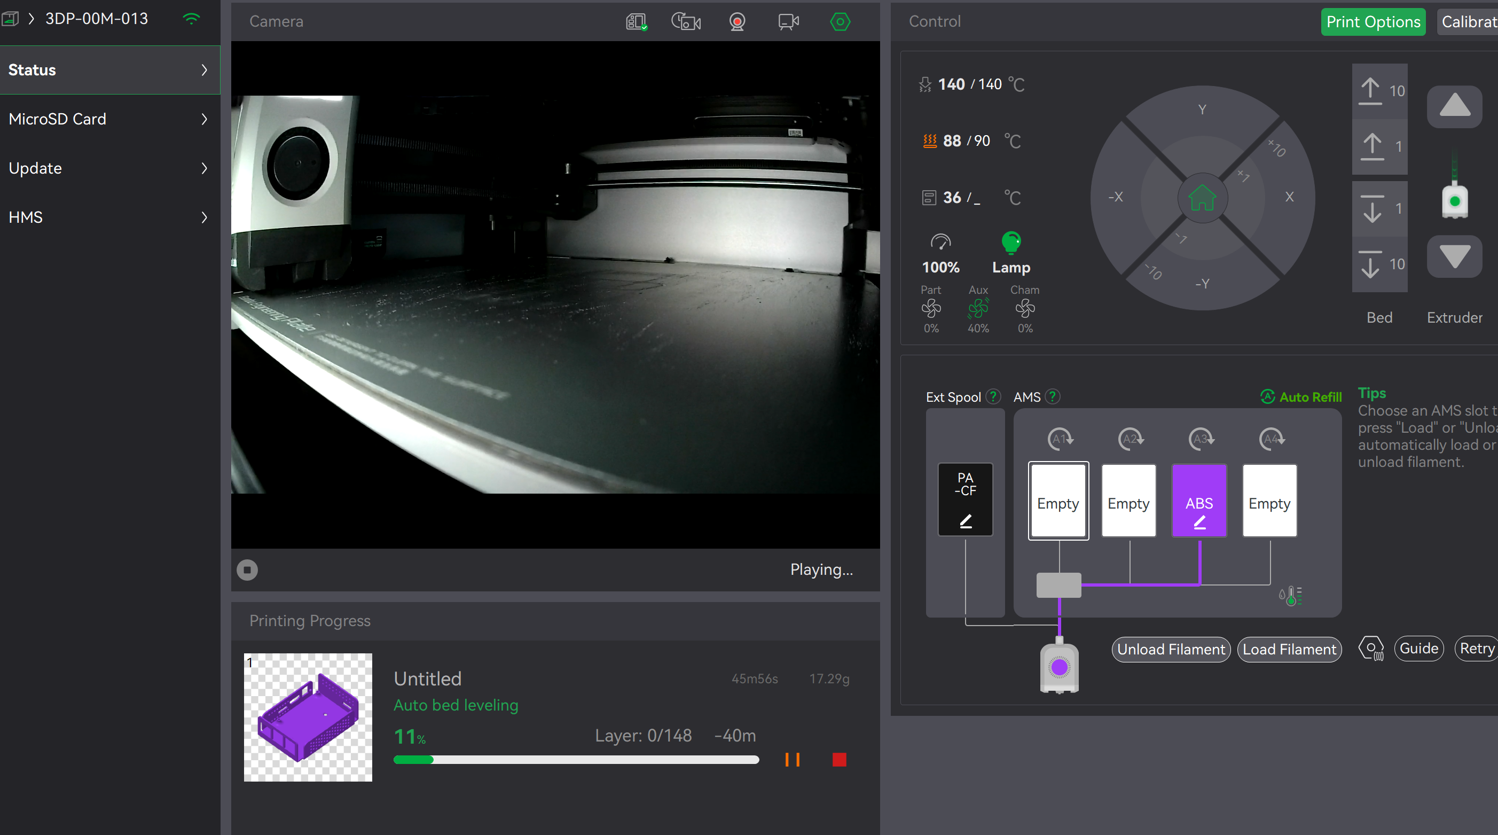
Task: Click the extruder up arrow
Action: pyautogui.click(x=1454, y=106)
